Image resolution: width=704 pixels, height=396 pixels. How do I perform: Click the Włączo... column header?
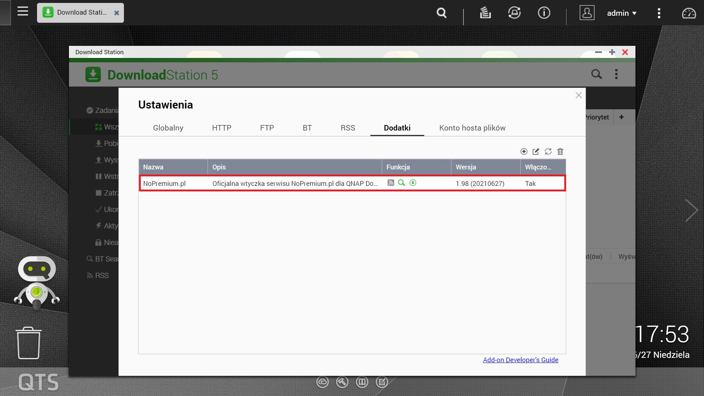click(x=543, y=167)
